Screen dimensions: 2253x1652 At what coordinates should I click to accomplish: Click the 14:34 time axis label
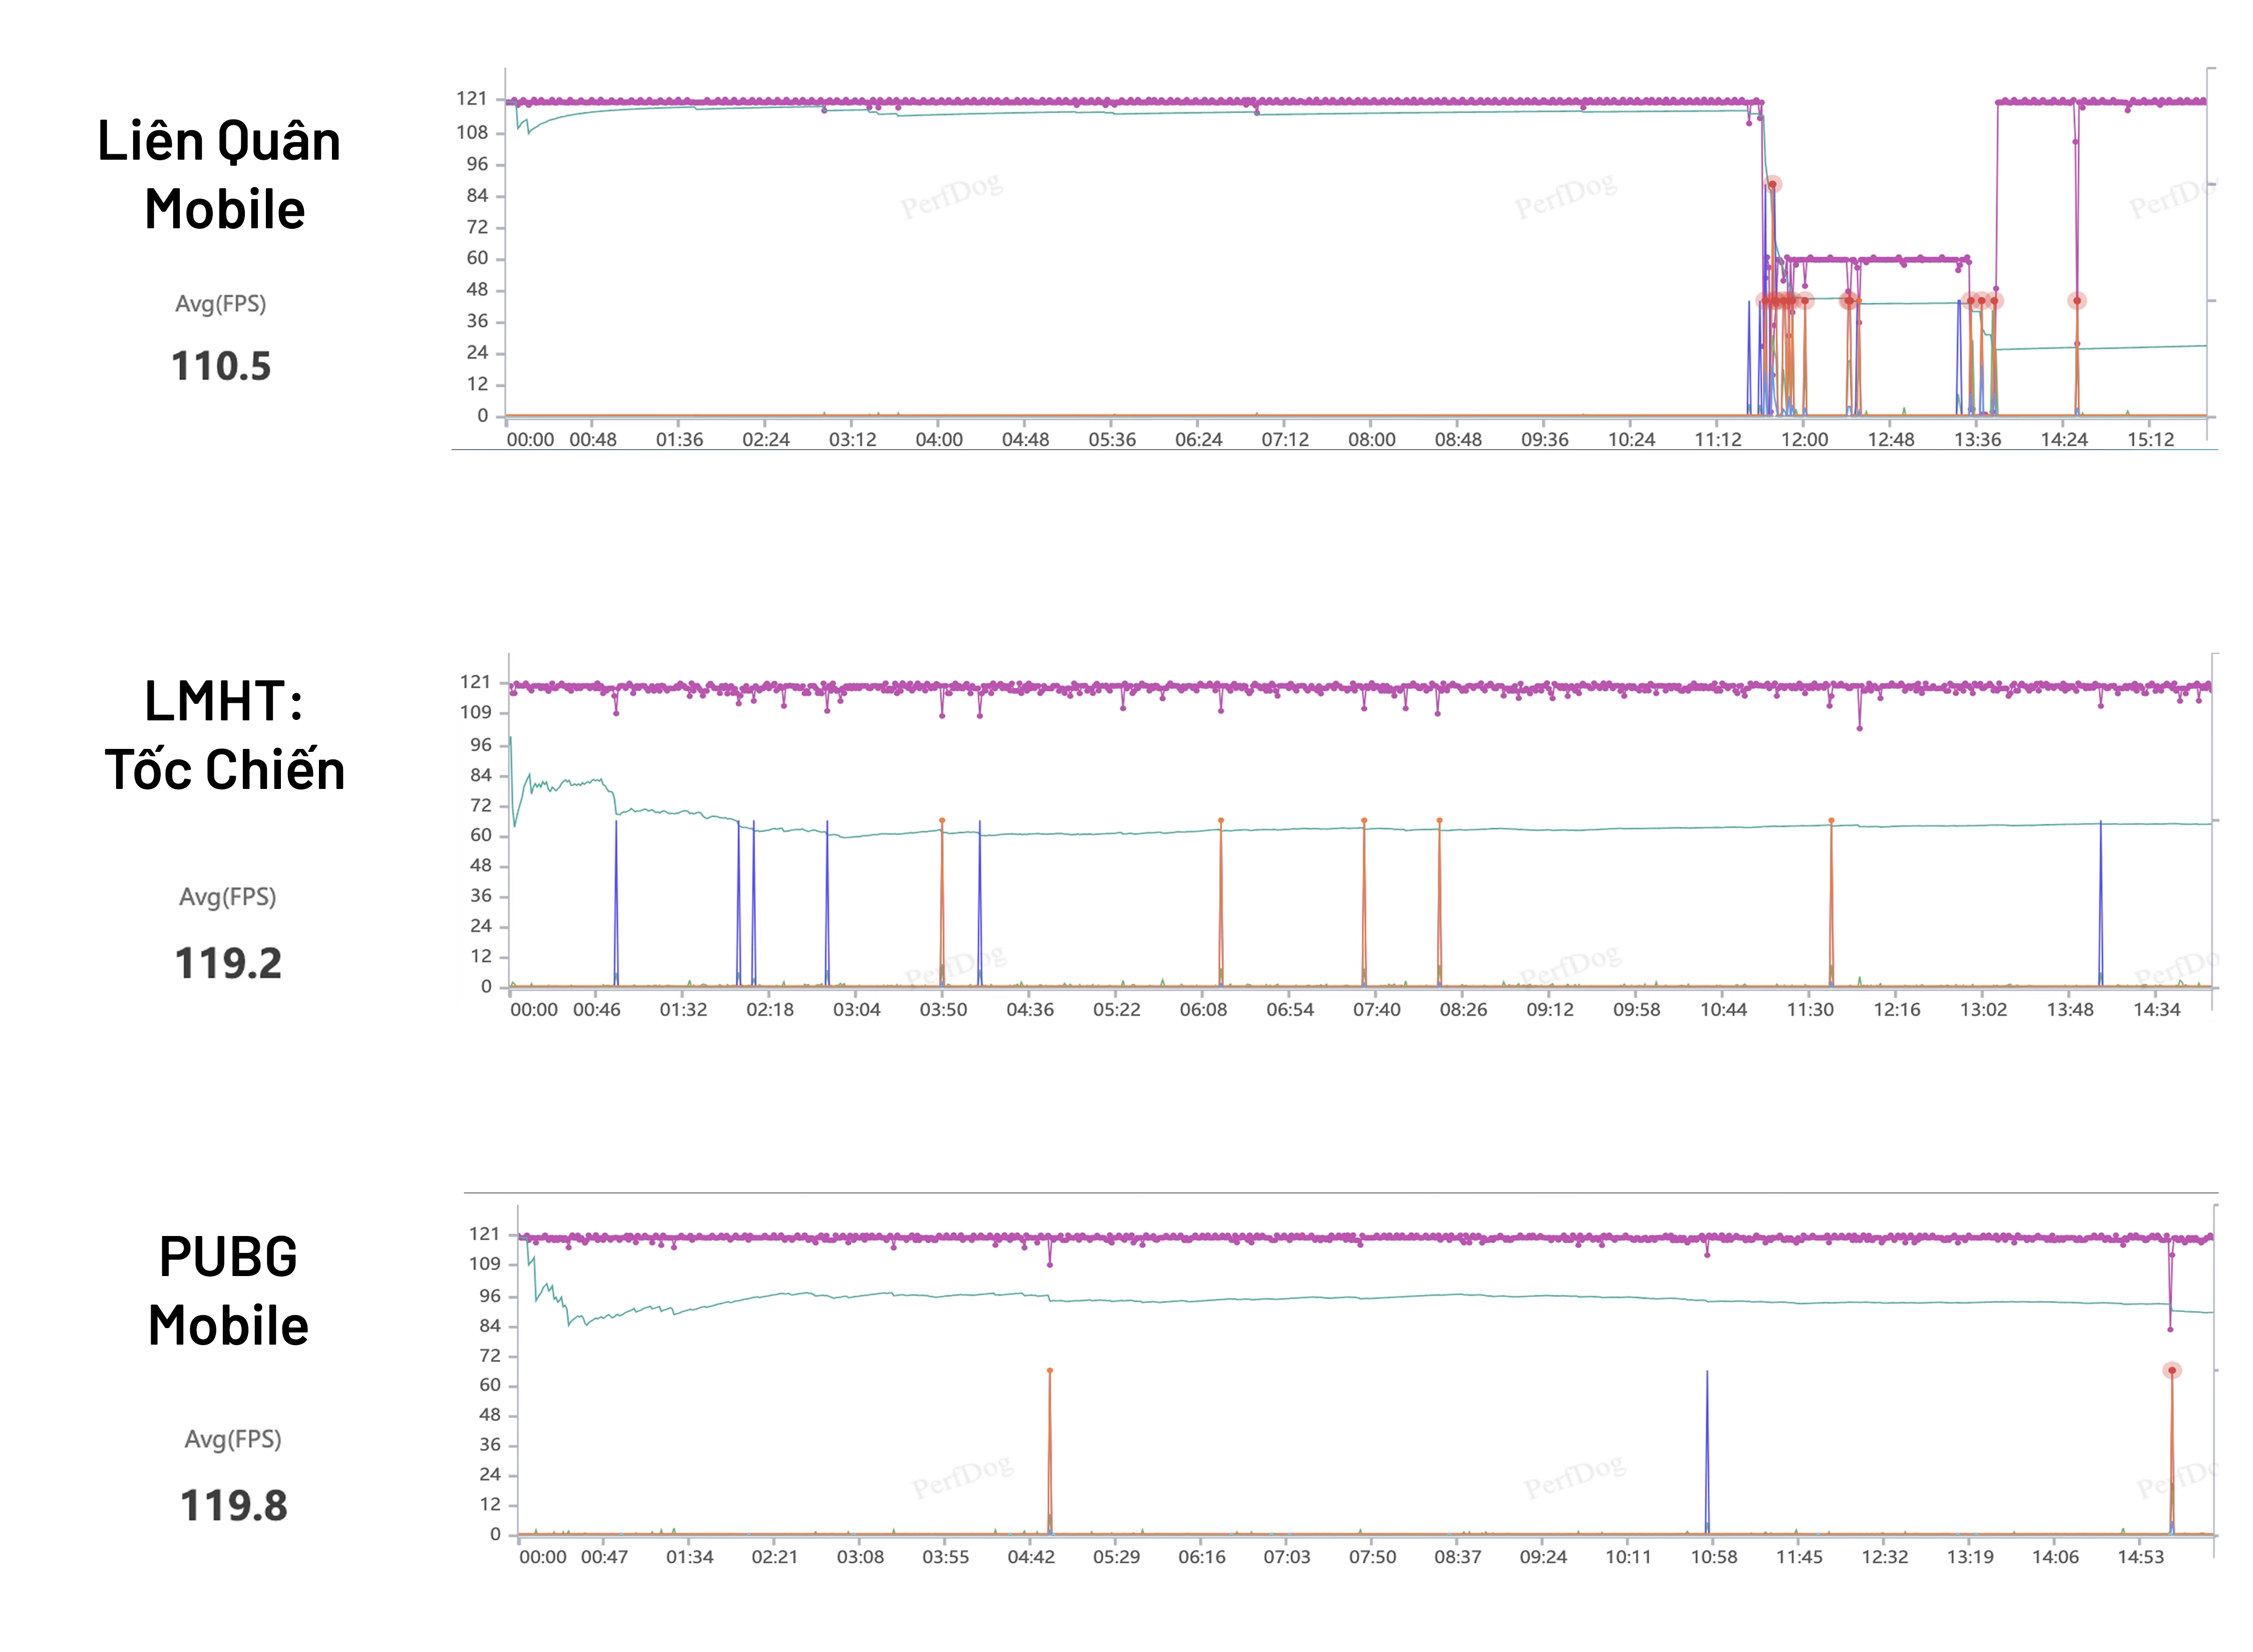tap(2157, 1010)
